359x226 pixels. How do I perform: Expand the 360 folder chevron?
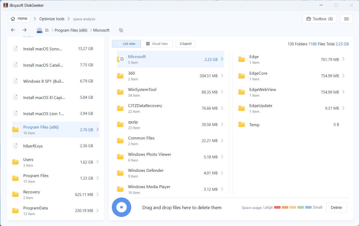point(222,76)
